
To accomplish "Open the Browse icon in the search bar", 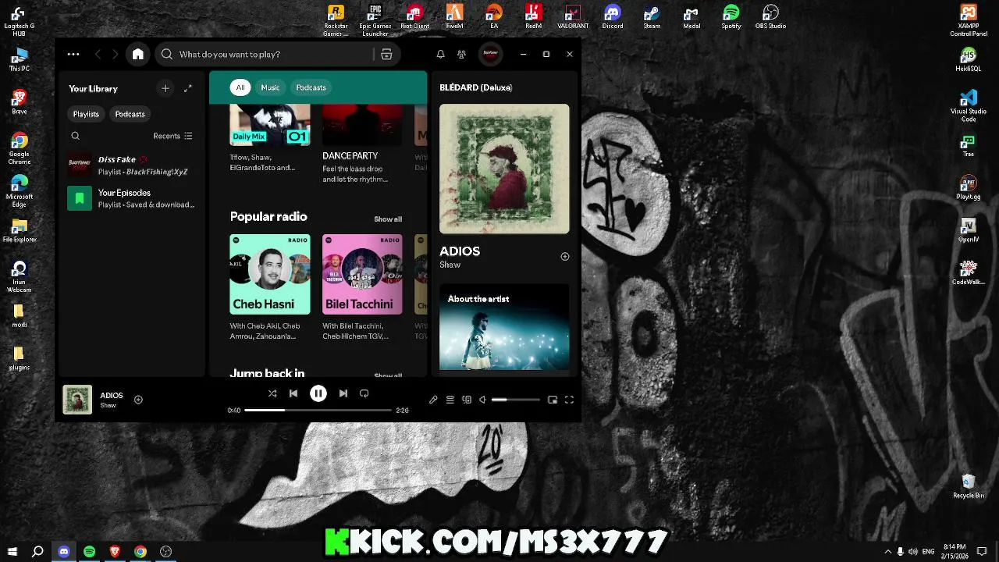I will [x=386, y=54].
